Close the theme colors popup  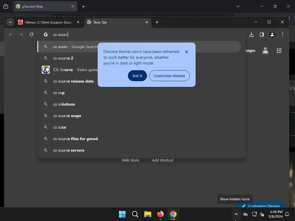186,52
